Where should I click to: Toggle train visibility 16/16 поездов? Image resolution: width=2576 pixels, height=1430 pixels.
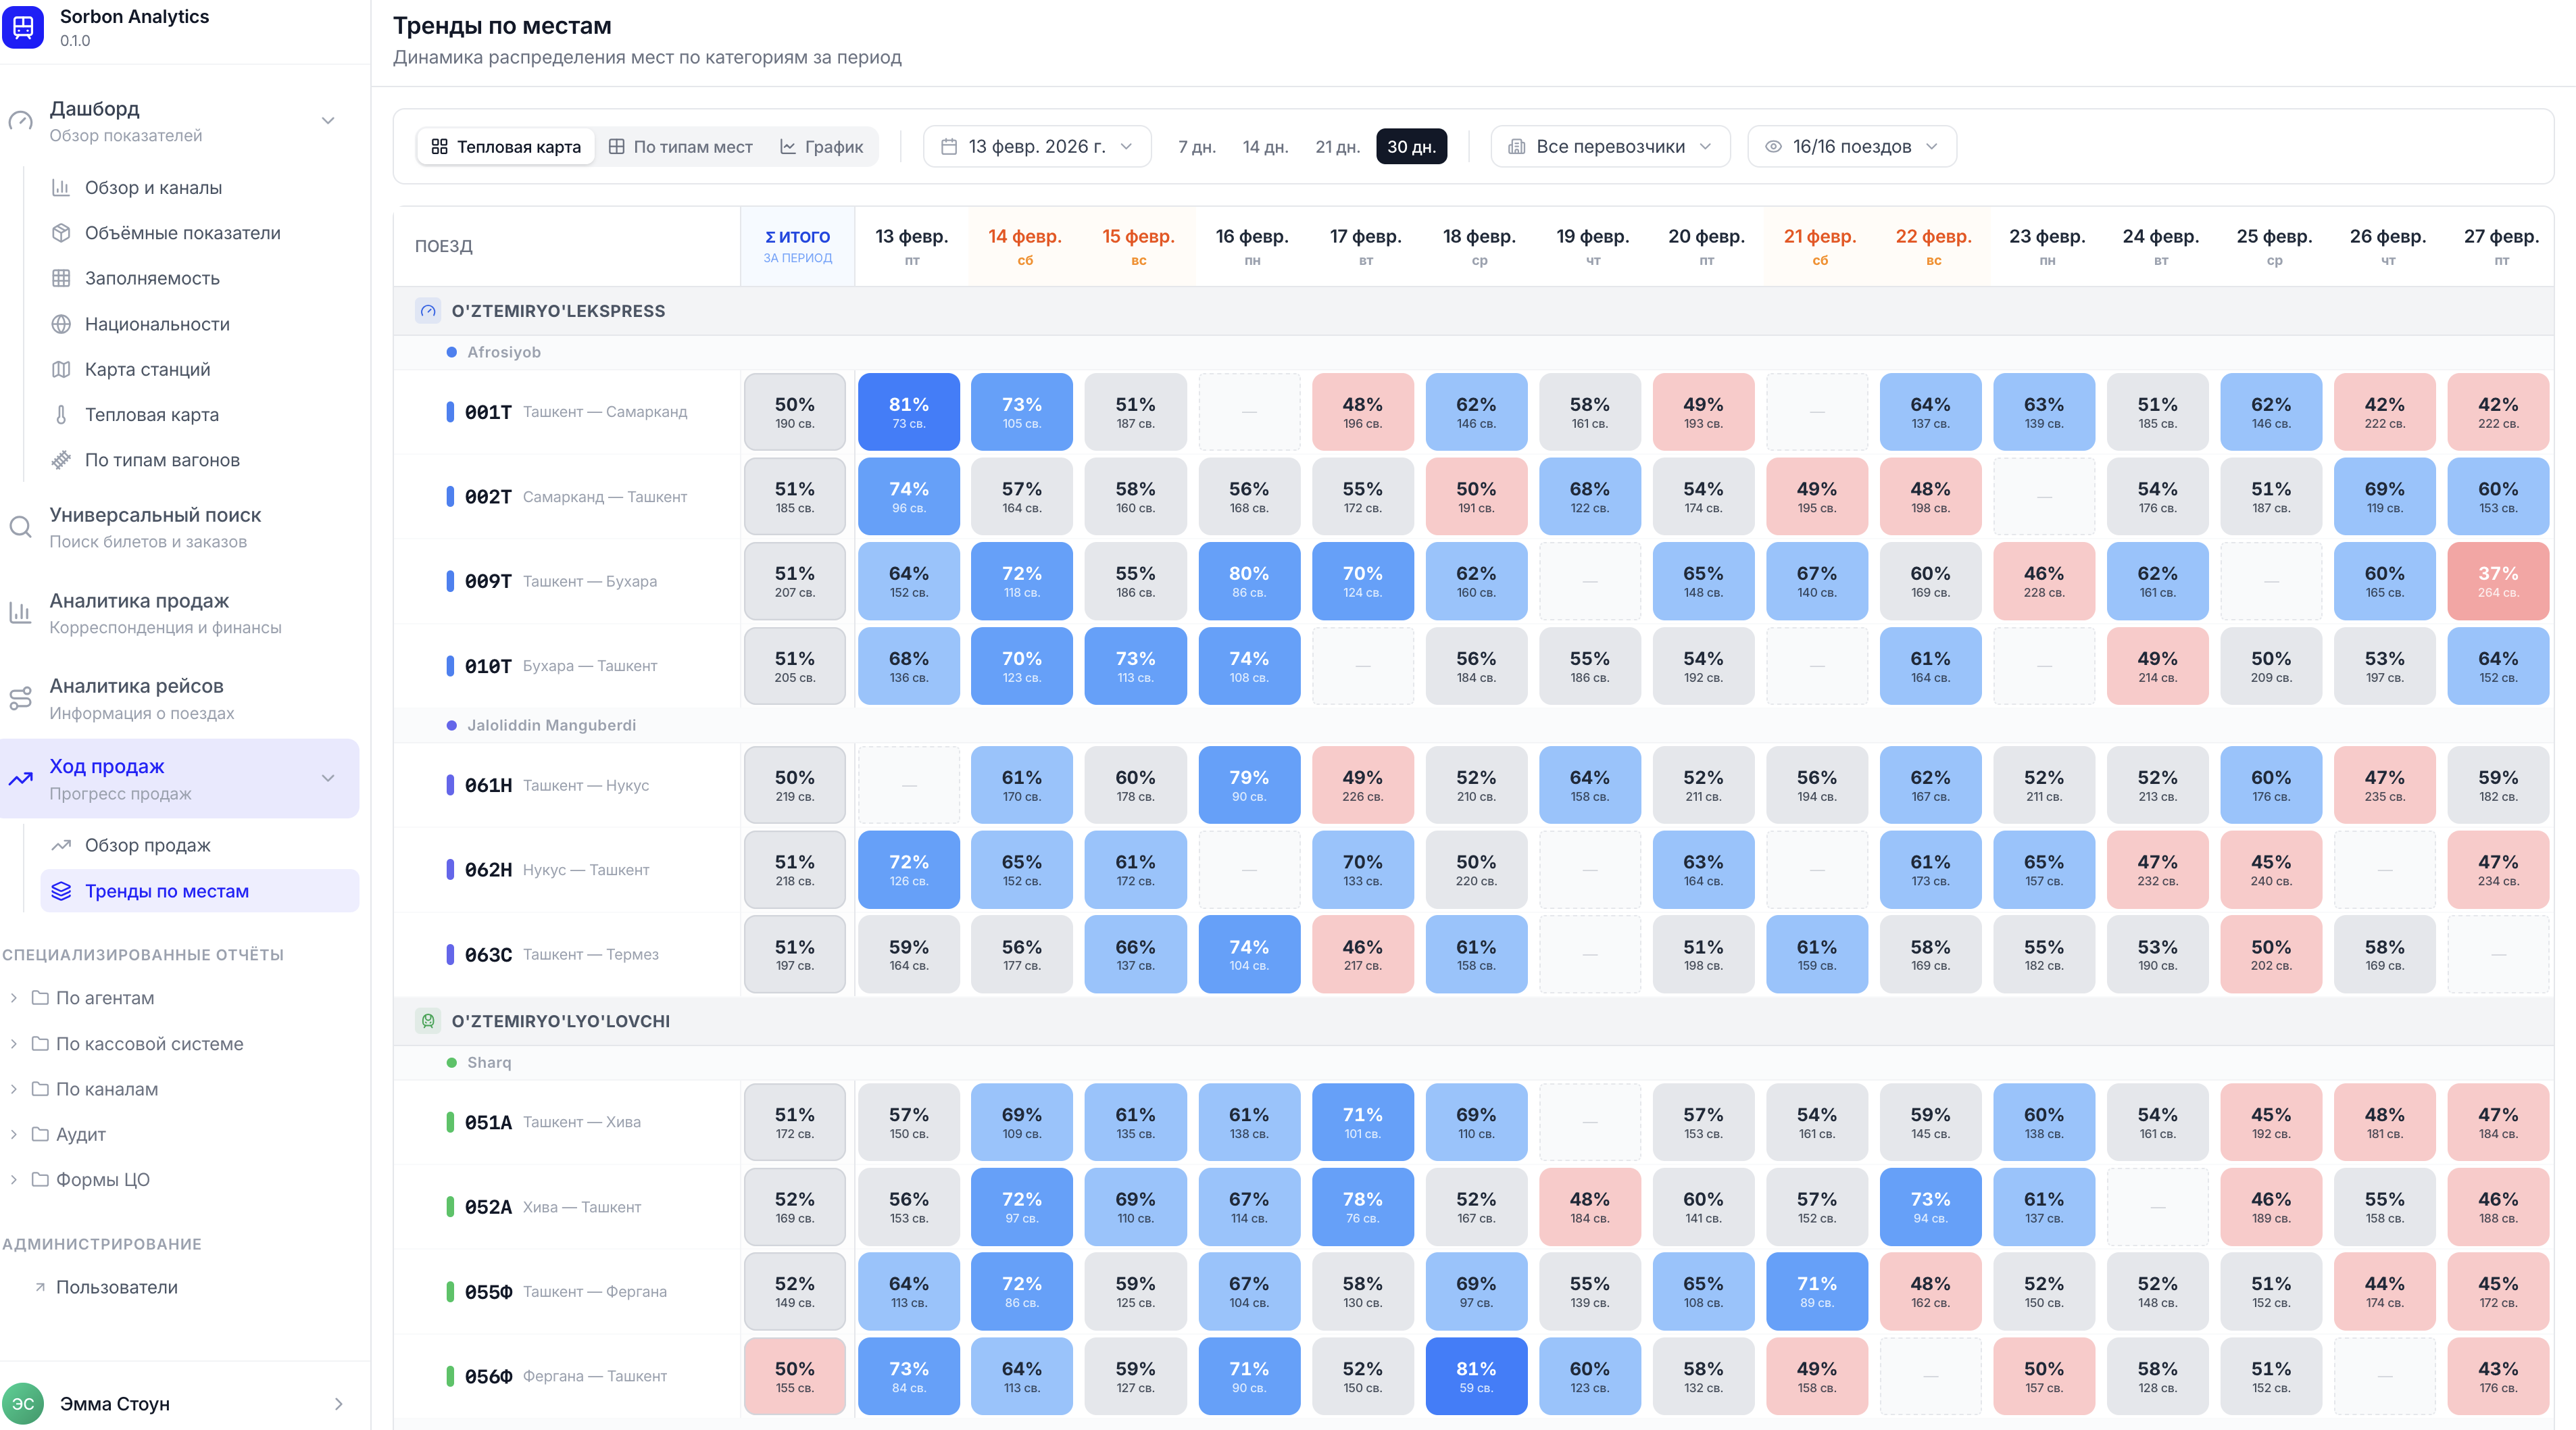click(x=1851, y=147)
